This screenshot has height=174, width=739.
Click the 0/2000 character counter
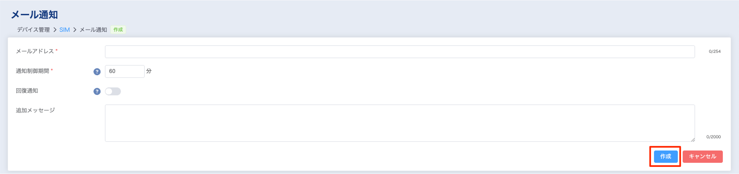[713, 137]
